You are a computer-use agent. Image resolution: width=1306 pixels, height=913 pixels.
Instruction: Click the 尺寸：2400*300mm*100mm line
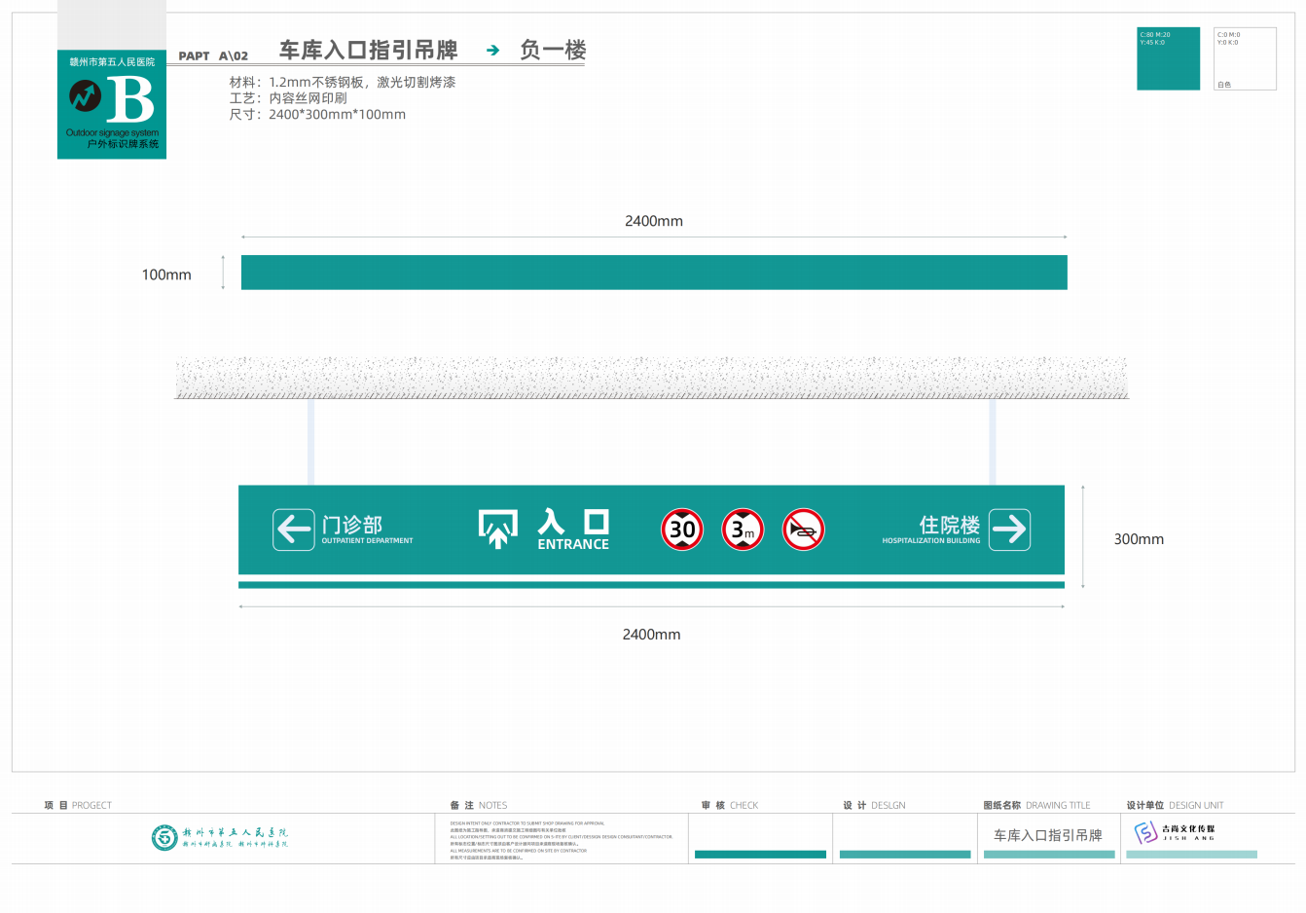point(317,115)
